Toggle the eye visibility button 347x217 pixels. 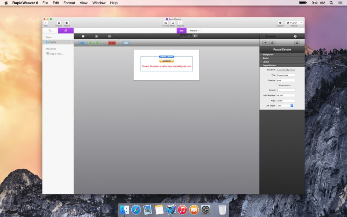point(265,43)
